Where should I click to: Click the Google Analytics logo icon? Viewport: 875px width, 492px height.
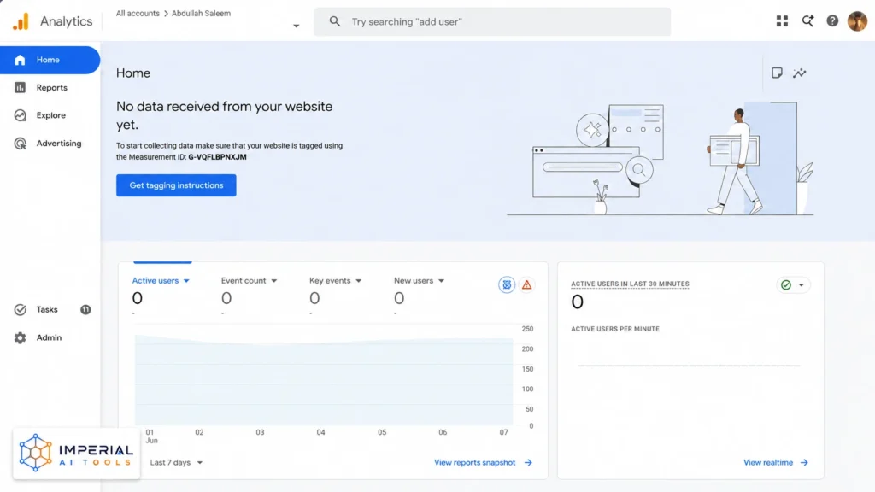(x=21, y=21)
